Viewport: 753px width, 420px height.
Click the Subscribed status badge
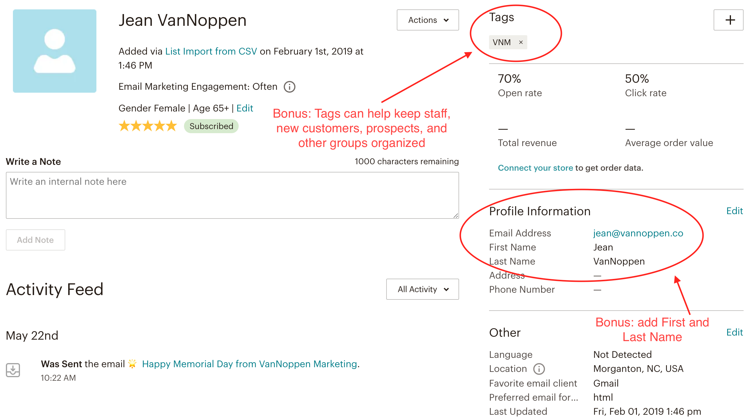(x=211, y=126)
